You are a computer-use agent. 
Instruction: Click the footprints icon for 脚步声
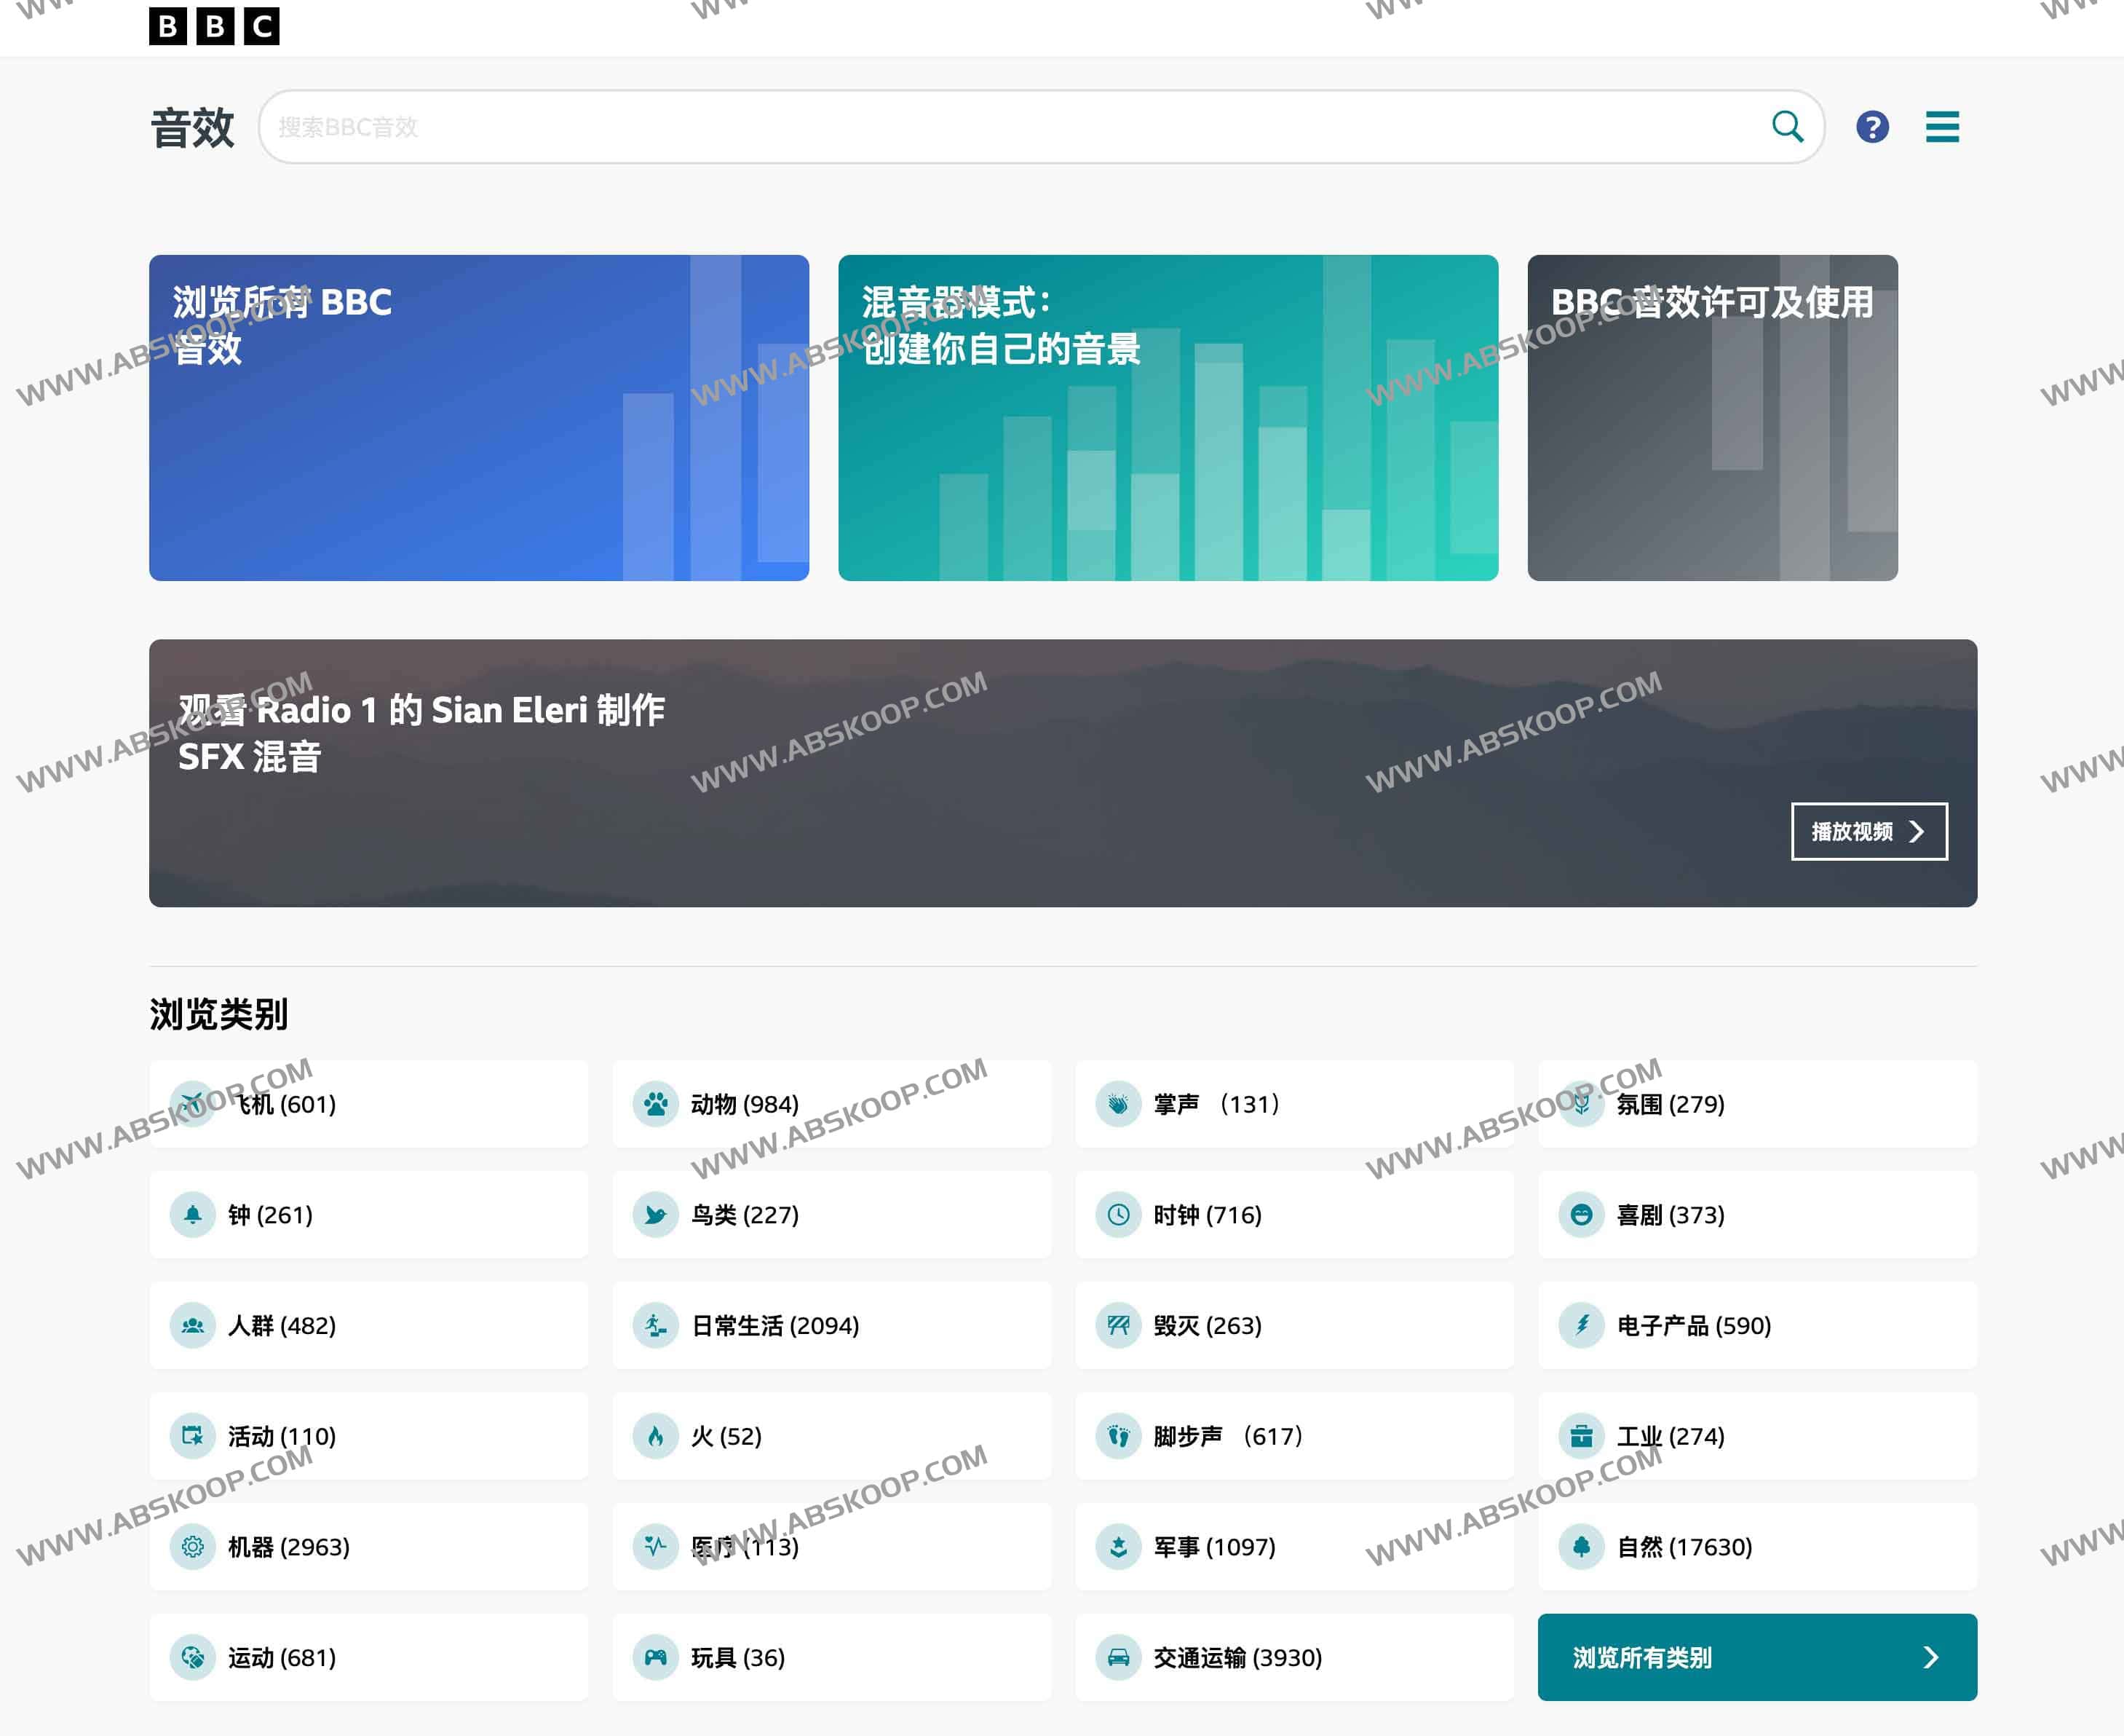tap(1119, 1436)
